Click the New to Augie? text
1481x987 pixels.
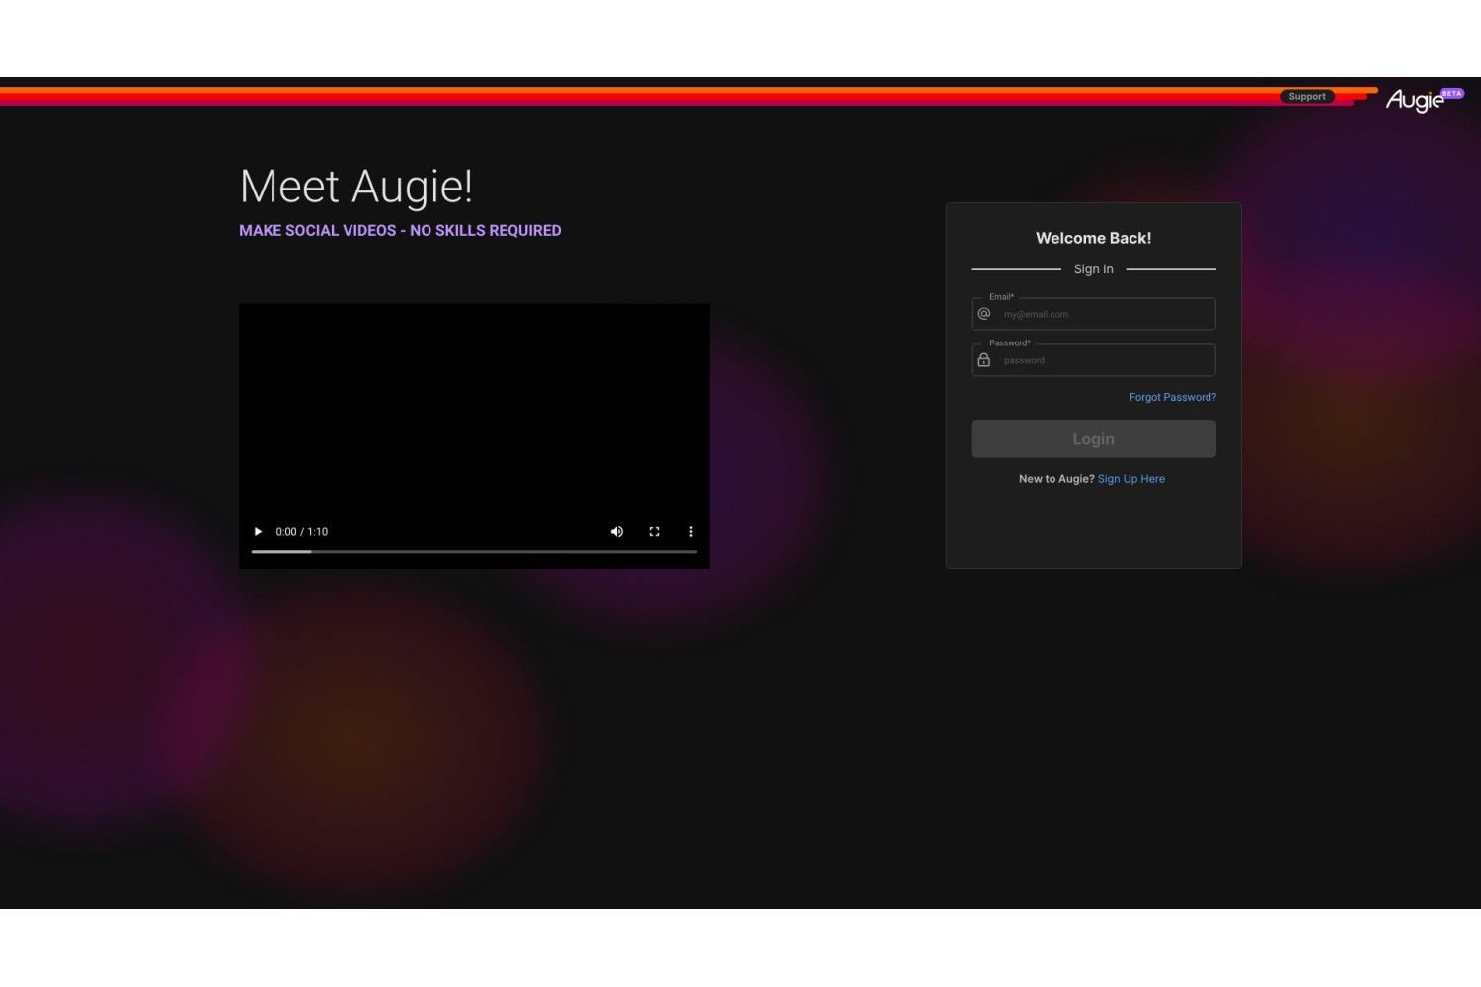coord(1056,479)
